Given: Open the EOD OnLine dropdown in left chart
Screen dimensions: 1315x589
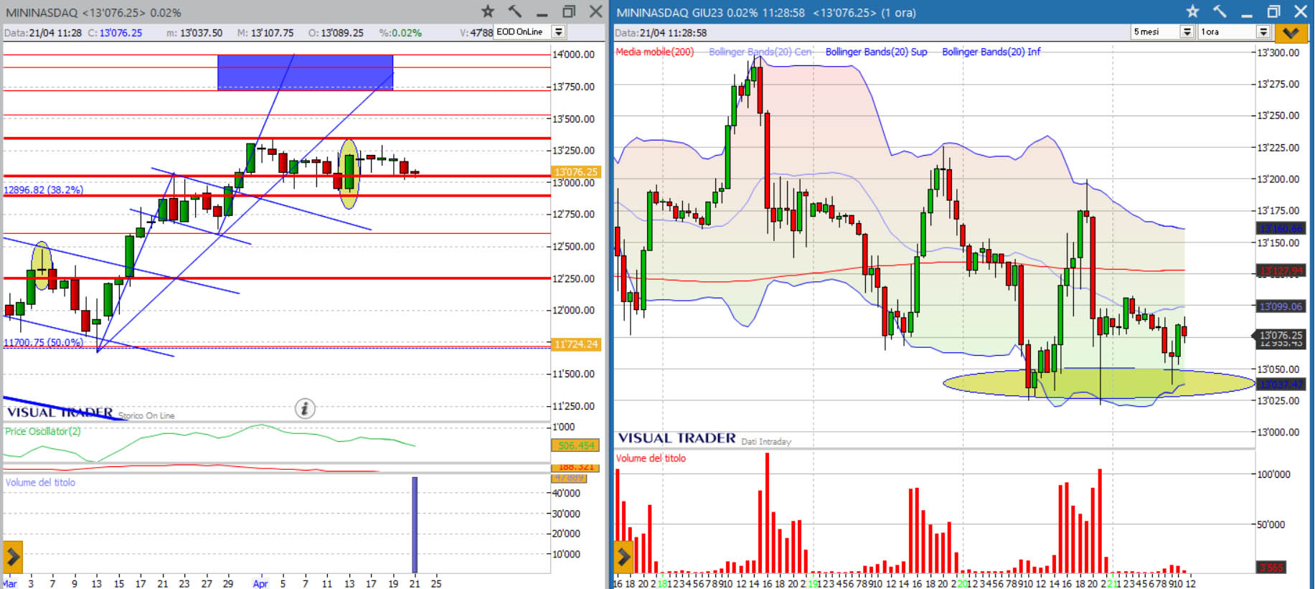Looking at the screenshot, I should pos(558,32).
